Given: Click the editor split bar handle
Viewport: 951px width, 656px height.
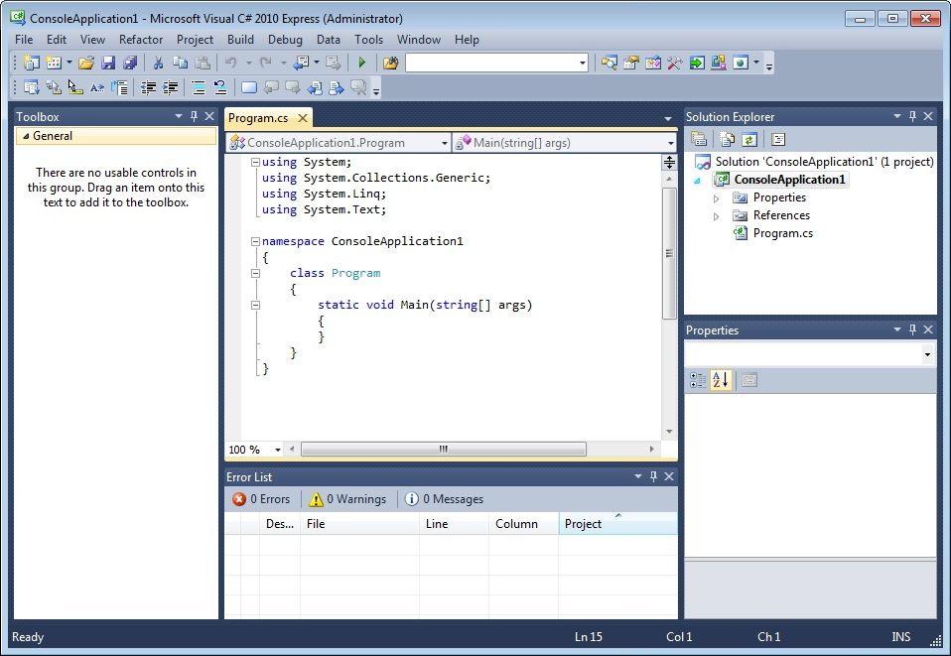Looking at the screenshot, I should pyautogui.click(x=669, y=162).
